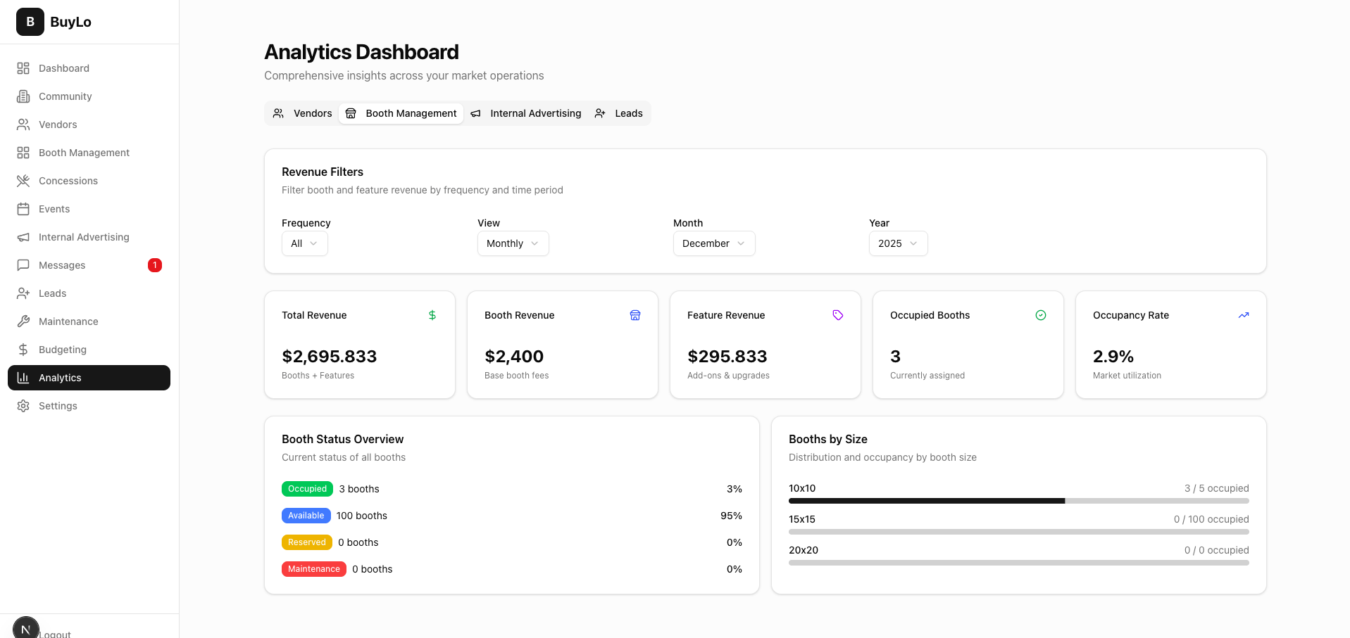Click the Concessions scissors icon in the sidebar
Image resolution: width=1350 pixels, height=638 pixels.
[24, 181]
